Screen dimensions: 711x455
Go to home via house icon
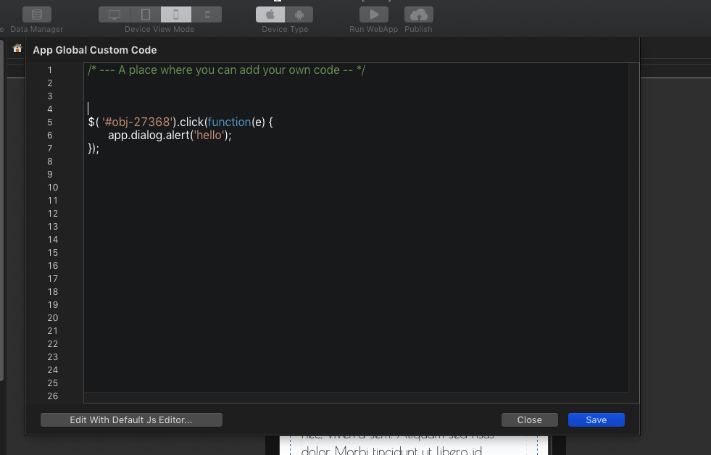[x=17, y=48]
